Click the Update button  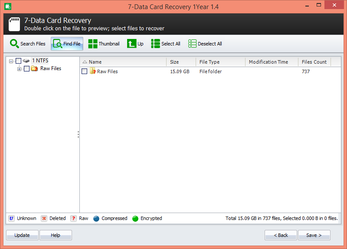point(22,235)
